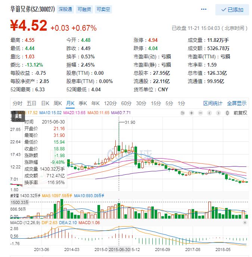This screenshot has width=252, height=257.
Task: Zoom out the K-line chart with minus icon
Action: point(200,113)
